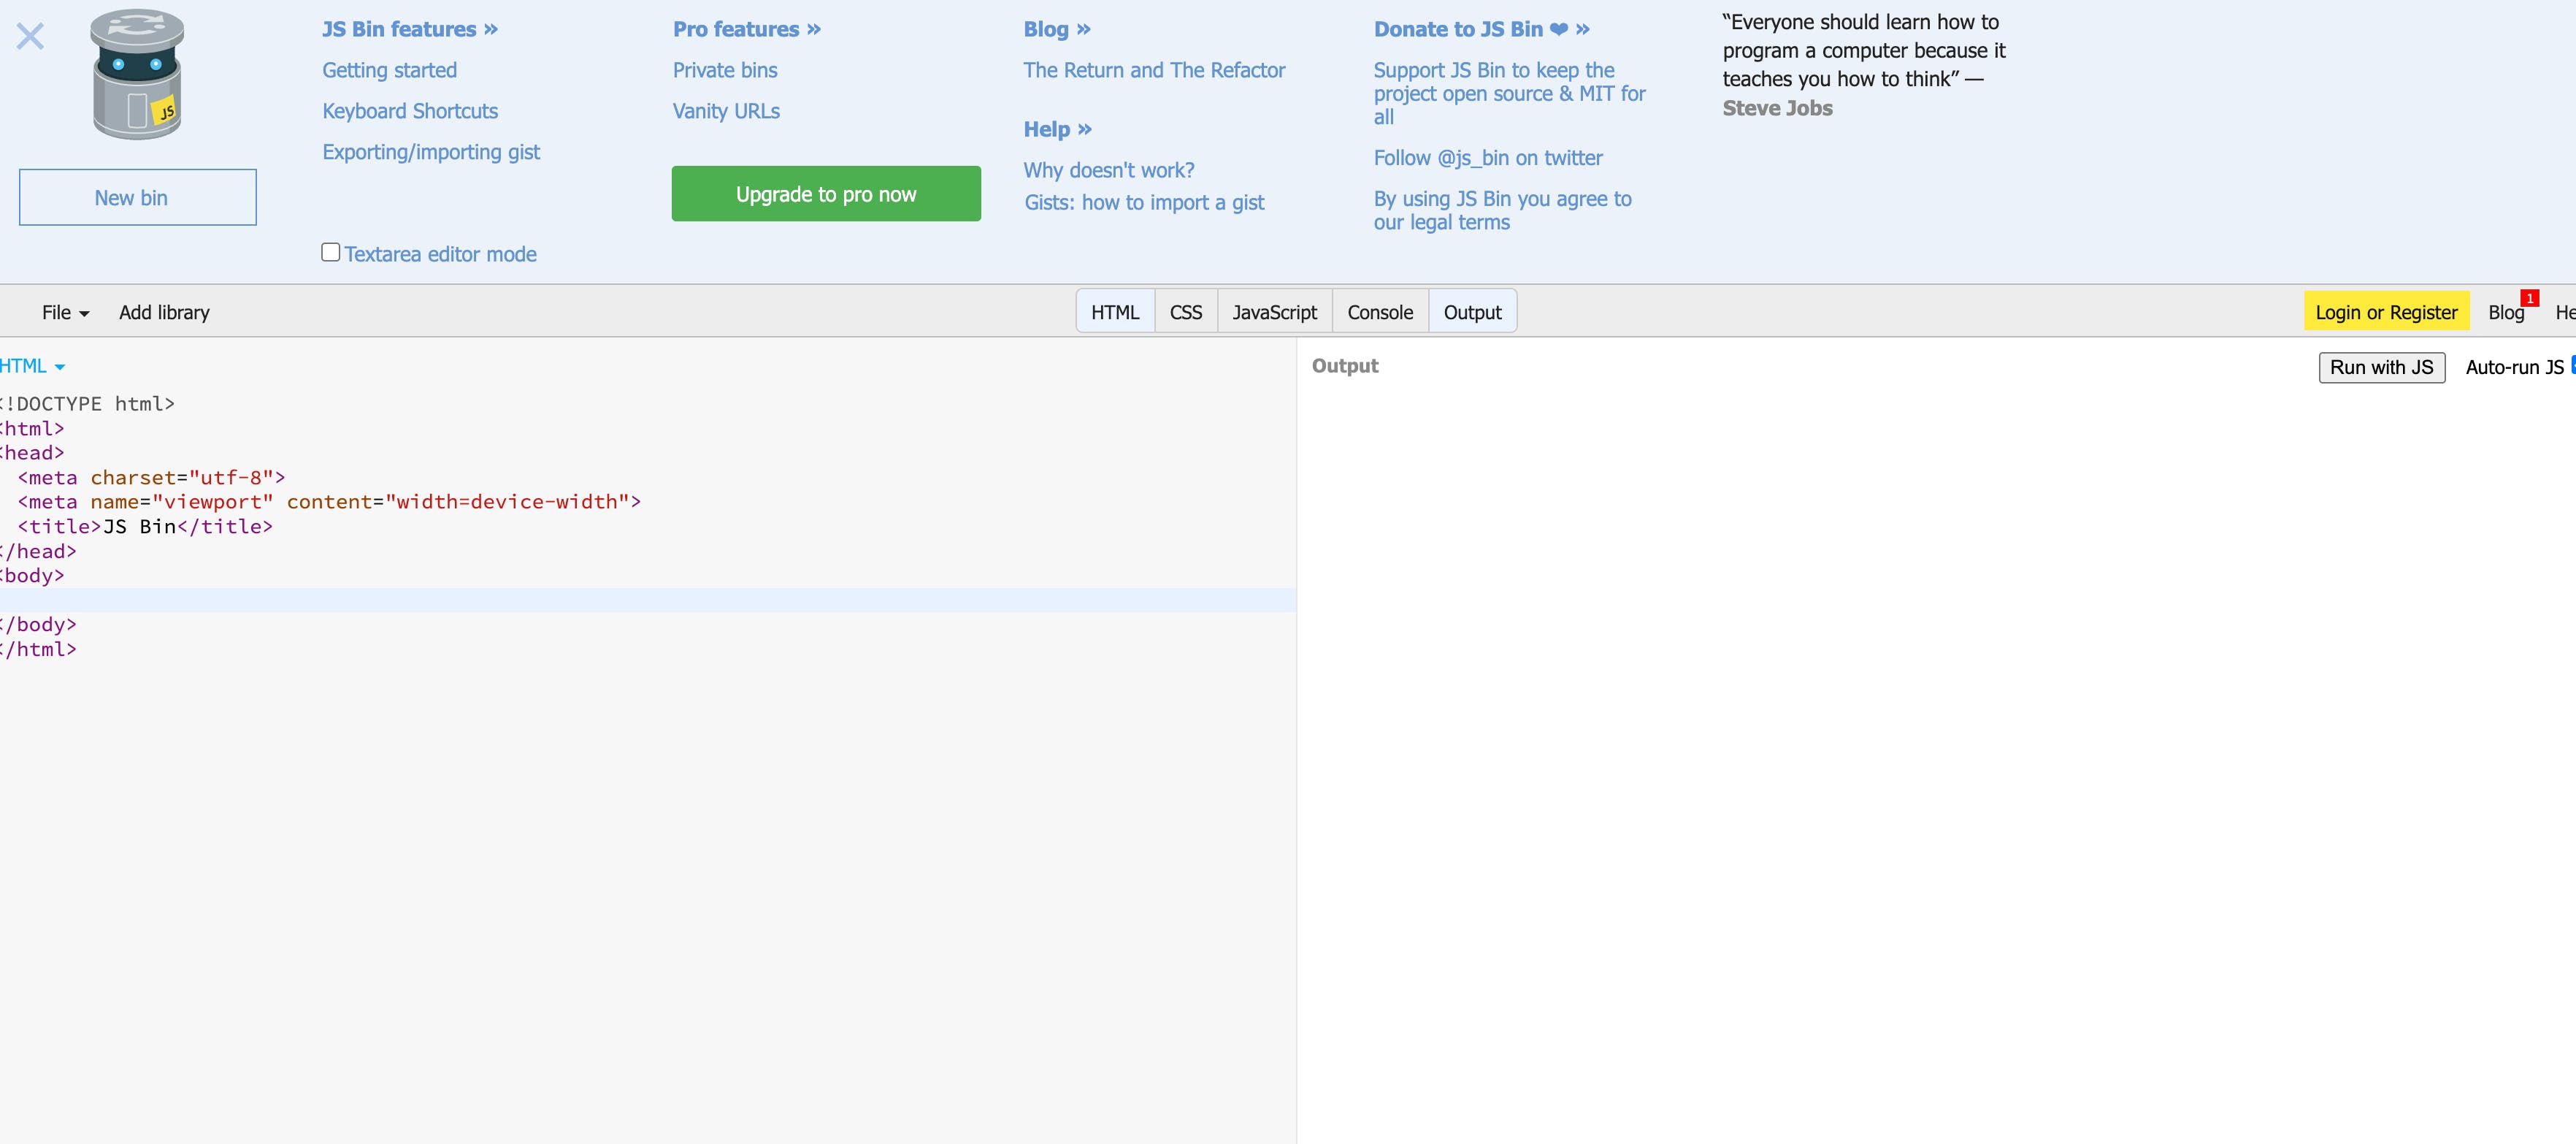
Task: Enable Textarea editor mode checkbox
Action: coord(330,252)
